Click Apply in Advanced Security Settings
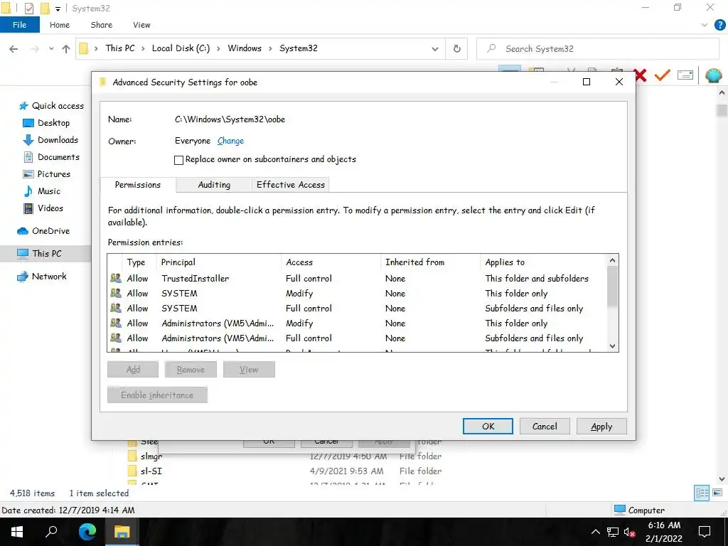Viewport: 728px width, 546px height. pos(601,427)
